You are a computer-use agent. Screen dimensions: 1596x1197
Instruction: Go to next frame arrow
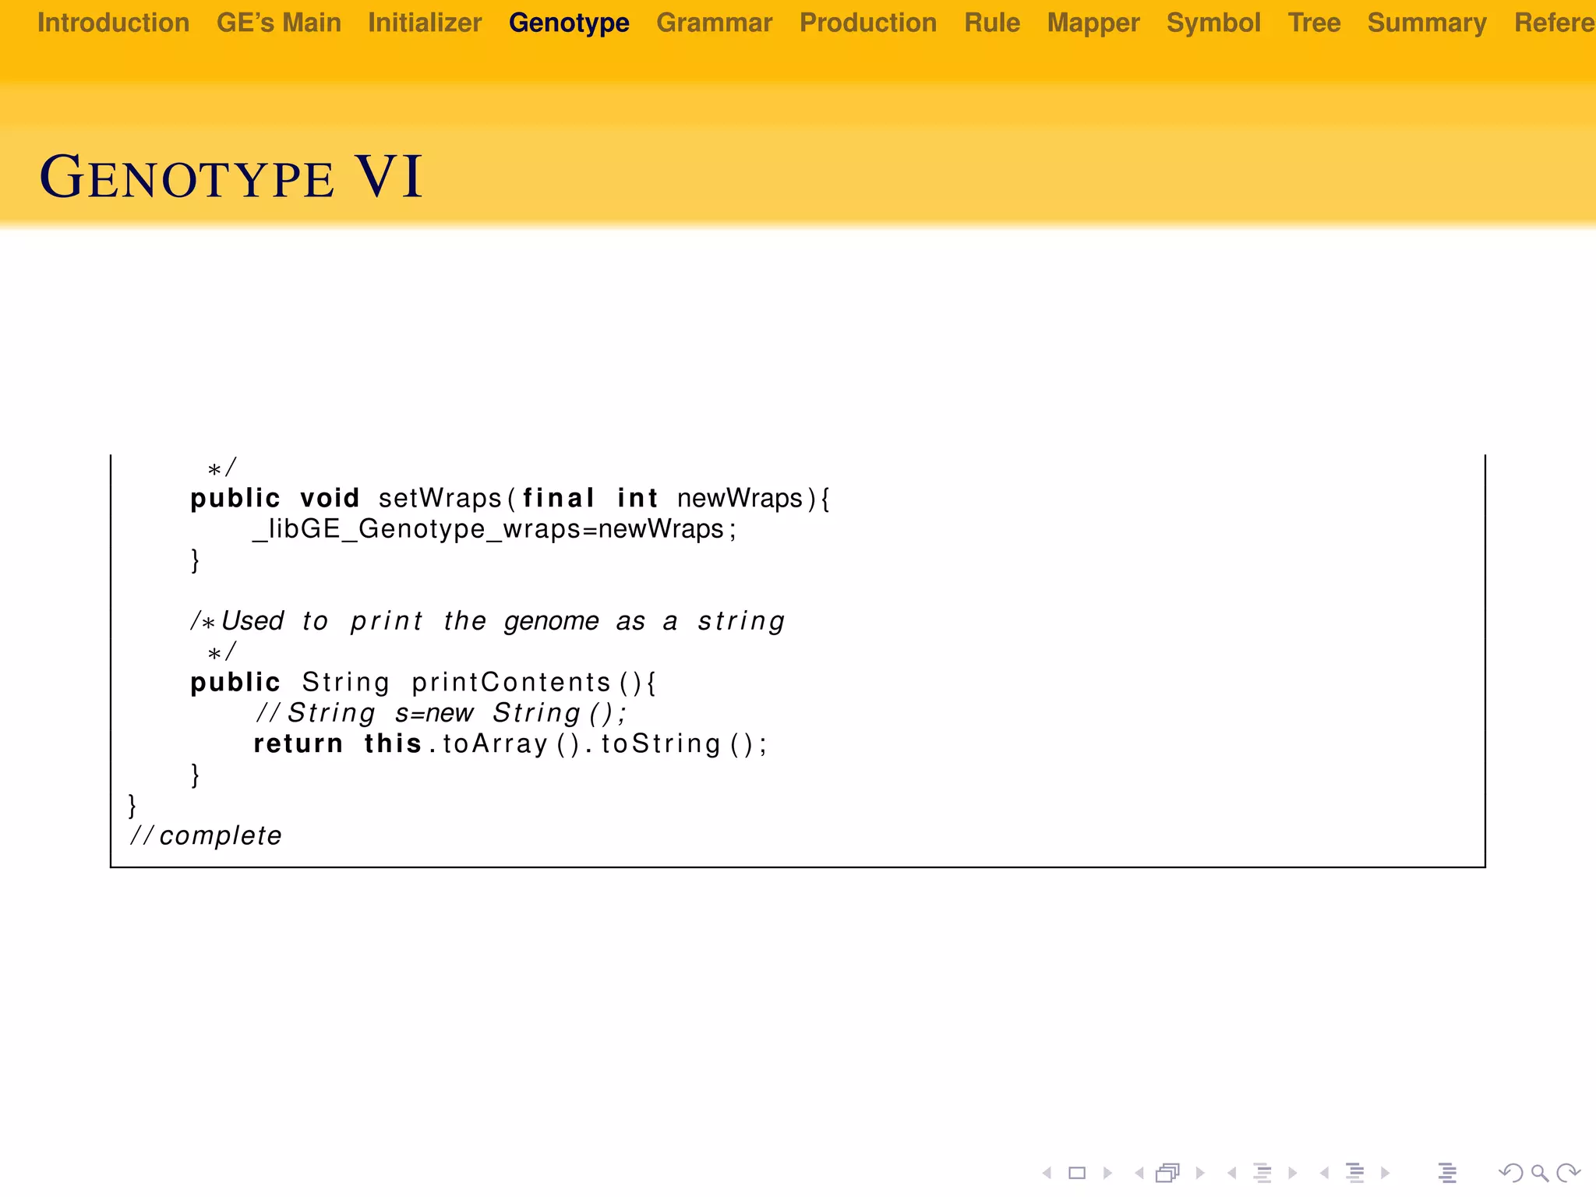pos(1200,1173)
